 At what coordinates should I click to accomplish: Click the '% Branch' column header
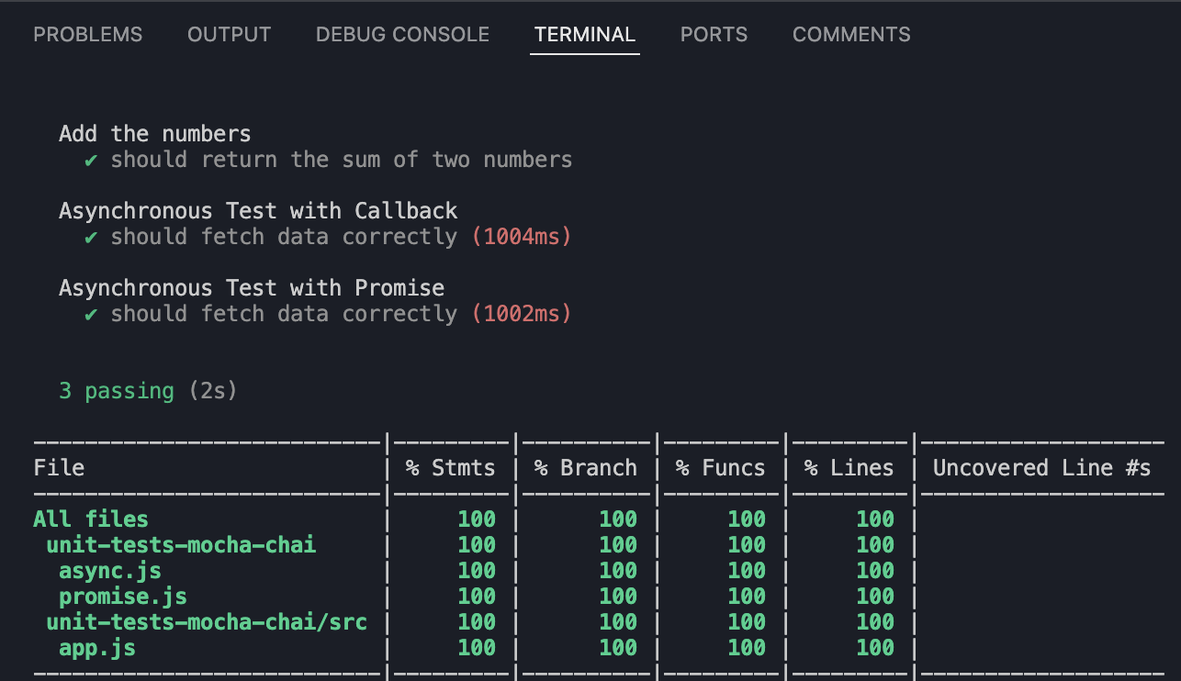pos(586,468)
